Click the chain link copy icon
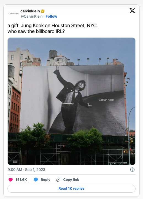143x199 pixels. (58, 179)
